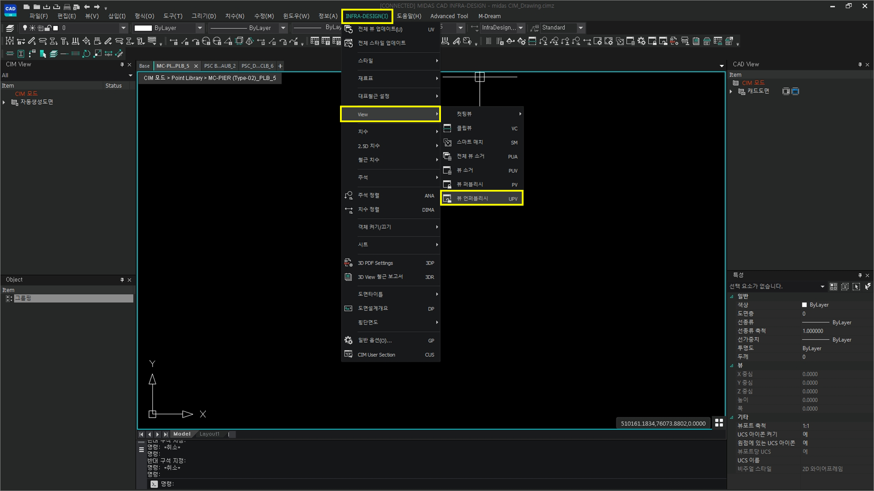Open the All filter dropdown in CIM View
Image resolution: width=874 pixels, height=491 pixels.
pos(130,76)
